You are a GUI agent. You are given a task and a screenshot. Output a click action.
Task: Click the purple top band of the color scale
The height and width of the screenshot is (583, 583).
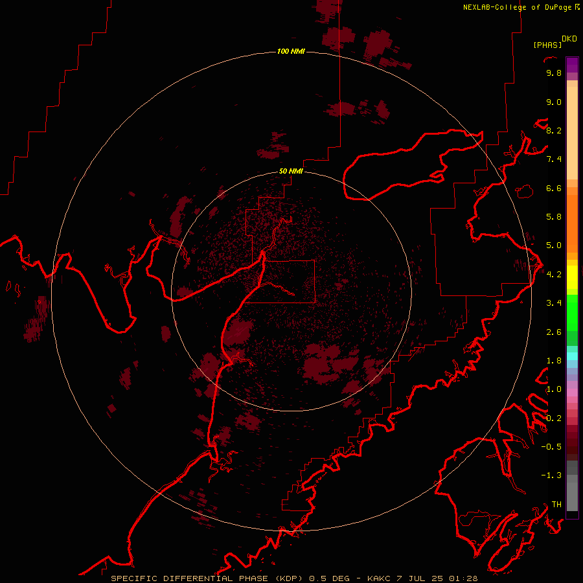572,65
